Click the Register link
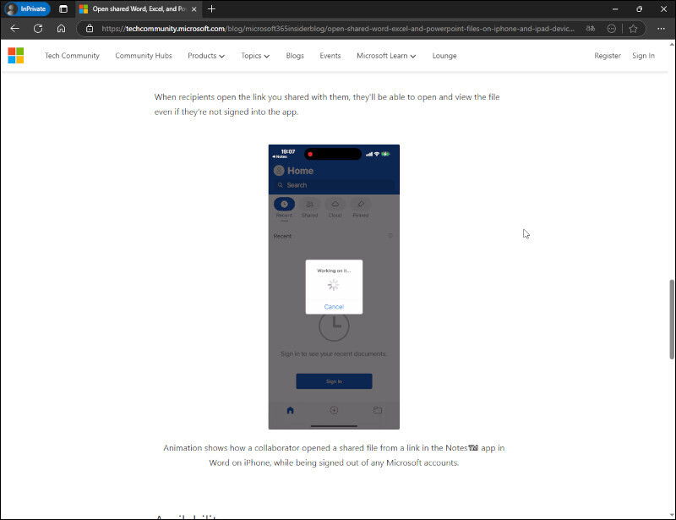The height and width of the screenshot is (520, 676). (x=608, y=56)
